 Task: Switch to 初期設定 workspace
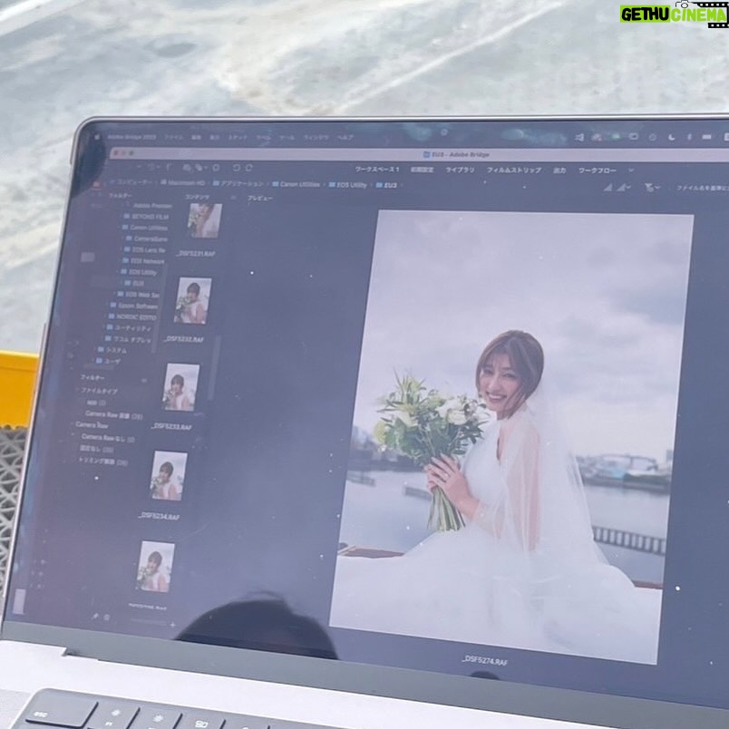click(423, 170)
